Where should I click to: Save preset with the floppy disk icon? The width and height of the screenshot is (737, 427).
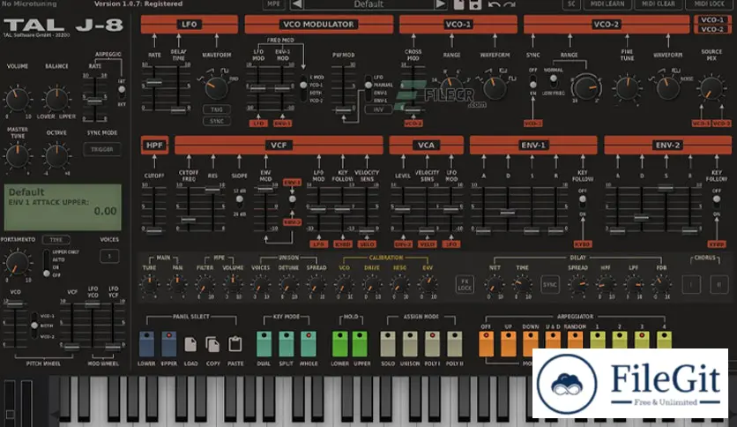click(474, 4)
